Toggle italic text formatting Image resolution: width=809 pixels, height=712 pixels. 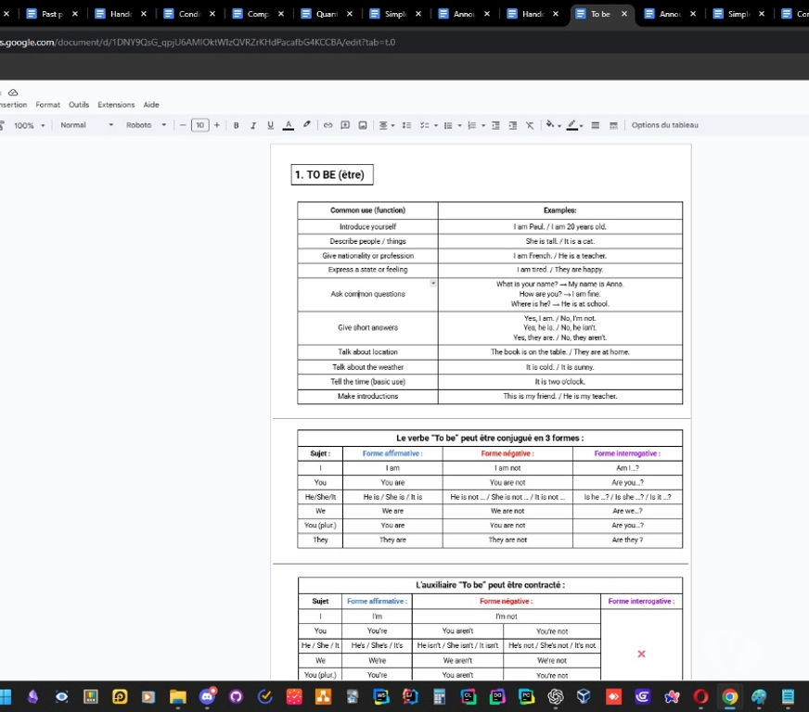click(x=253, y=125)
